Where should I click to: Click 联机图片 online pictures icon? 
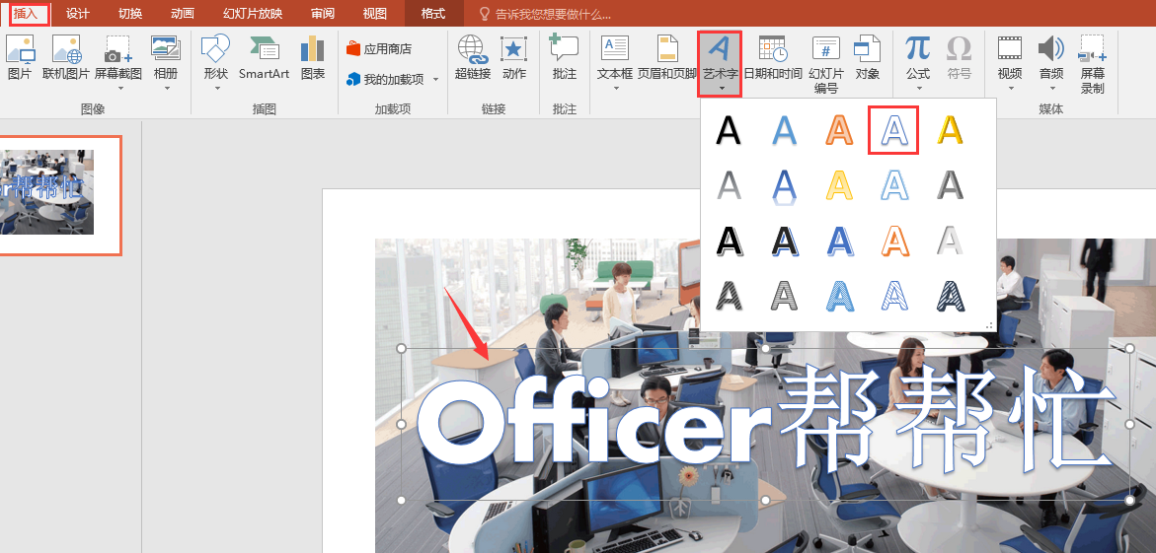[x=65, y=57]
